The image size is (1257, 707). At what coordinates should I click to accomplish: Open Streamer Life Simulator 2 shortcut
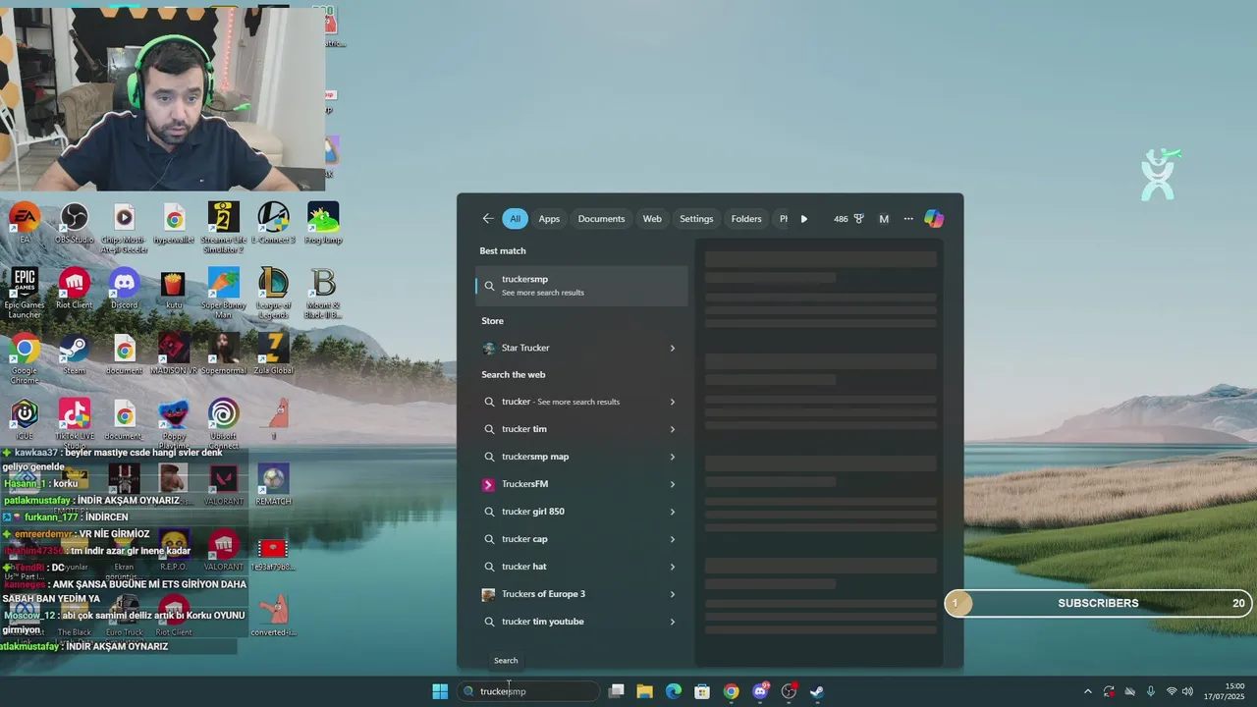pos(223,227)
